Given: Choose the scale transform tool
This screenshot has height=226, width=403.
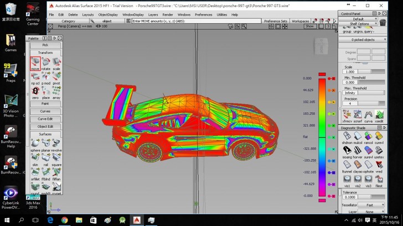Looking at the screenshot, I should (56, 62).
